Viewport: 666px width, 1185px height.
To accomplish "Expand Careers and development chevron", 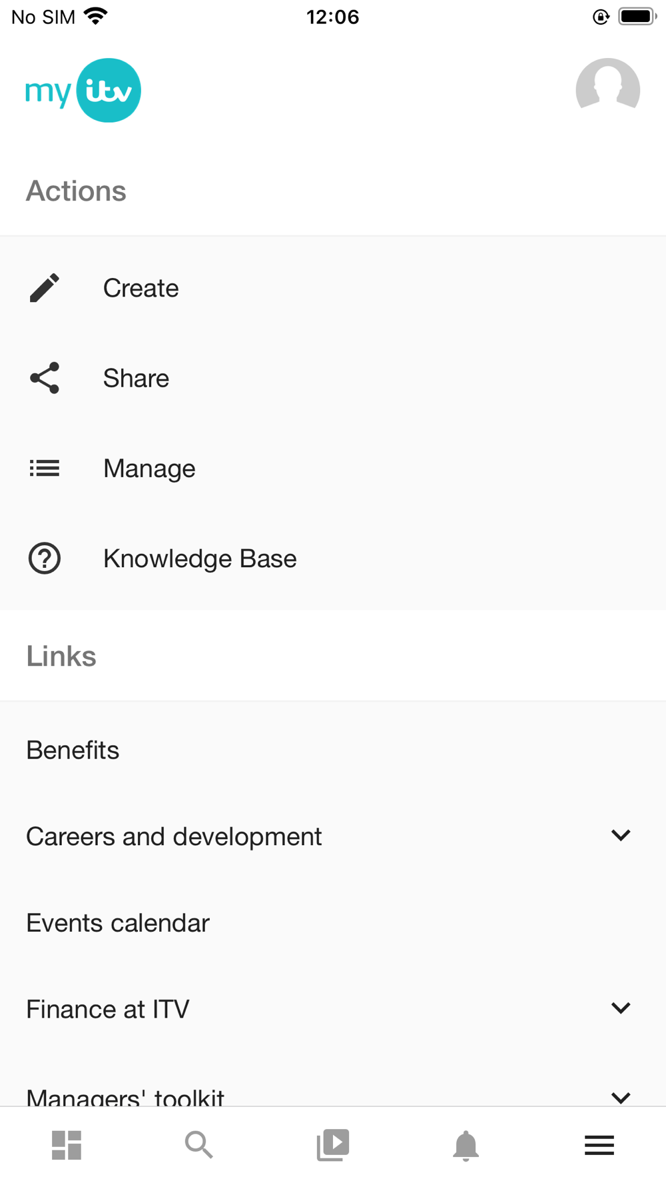I will 621,835.
